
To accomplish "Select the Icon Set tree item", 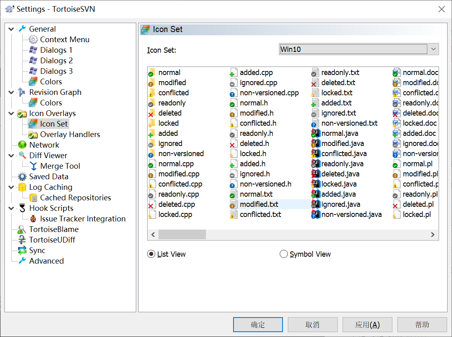I will (54, 124).
